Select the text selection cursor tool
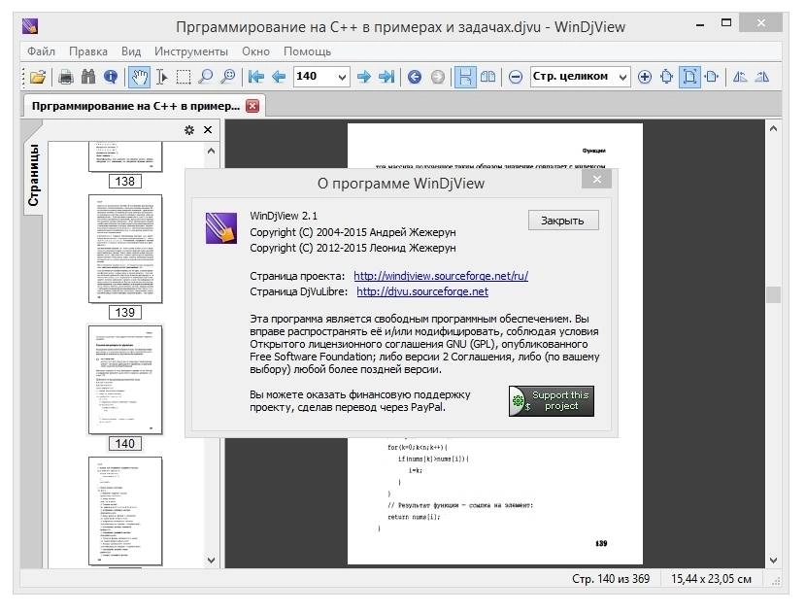Viewport: 806px width, 613px height. click(162, 77)
